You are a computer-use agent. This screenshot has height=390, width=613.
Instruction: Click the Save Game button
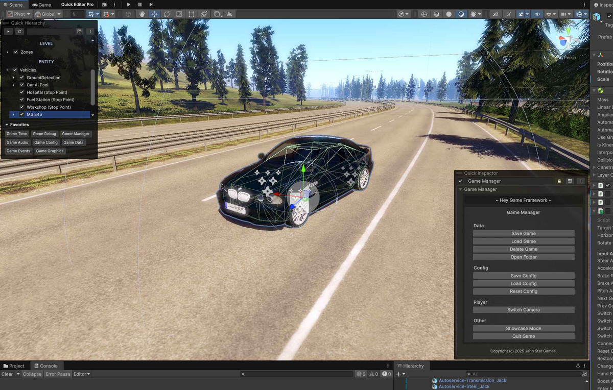point(523,233)
